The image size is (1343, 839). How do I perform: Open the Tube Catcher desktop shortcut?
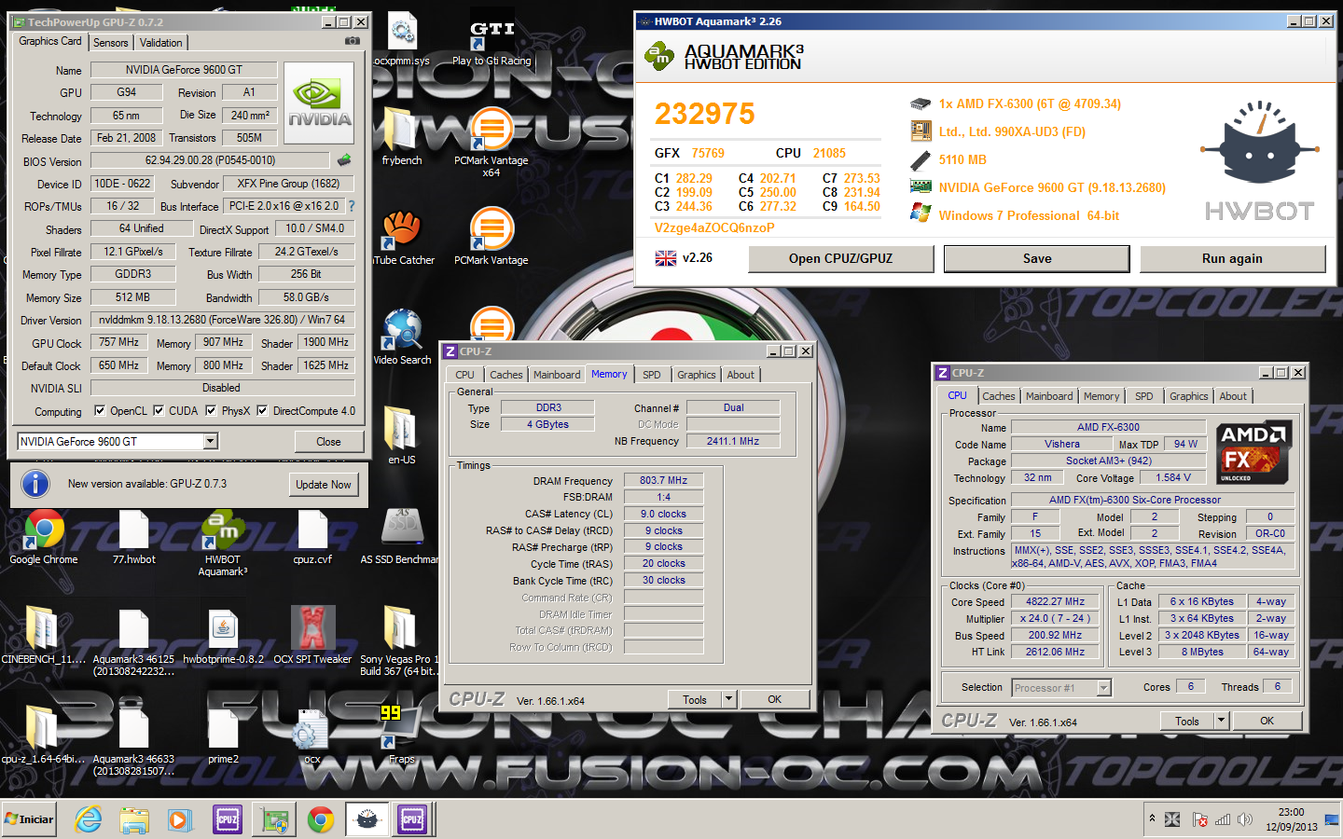(403, 237)
